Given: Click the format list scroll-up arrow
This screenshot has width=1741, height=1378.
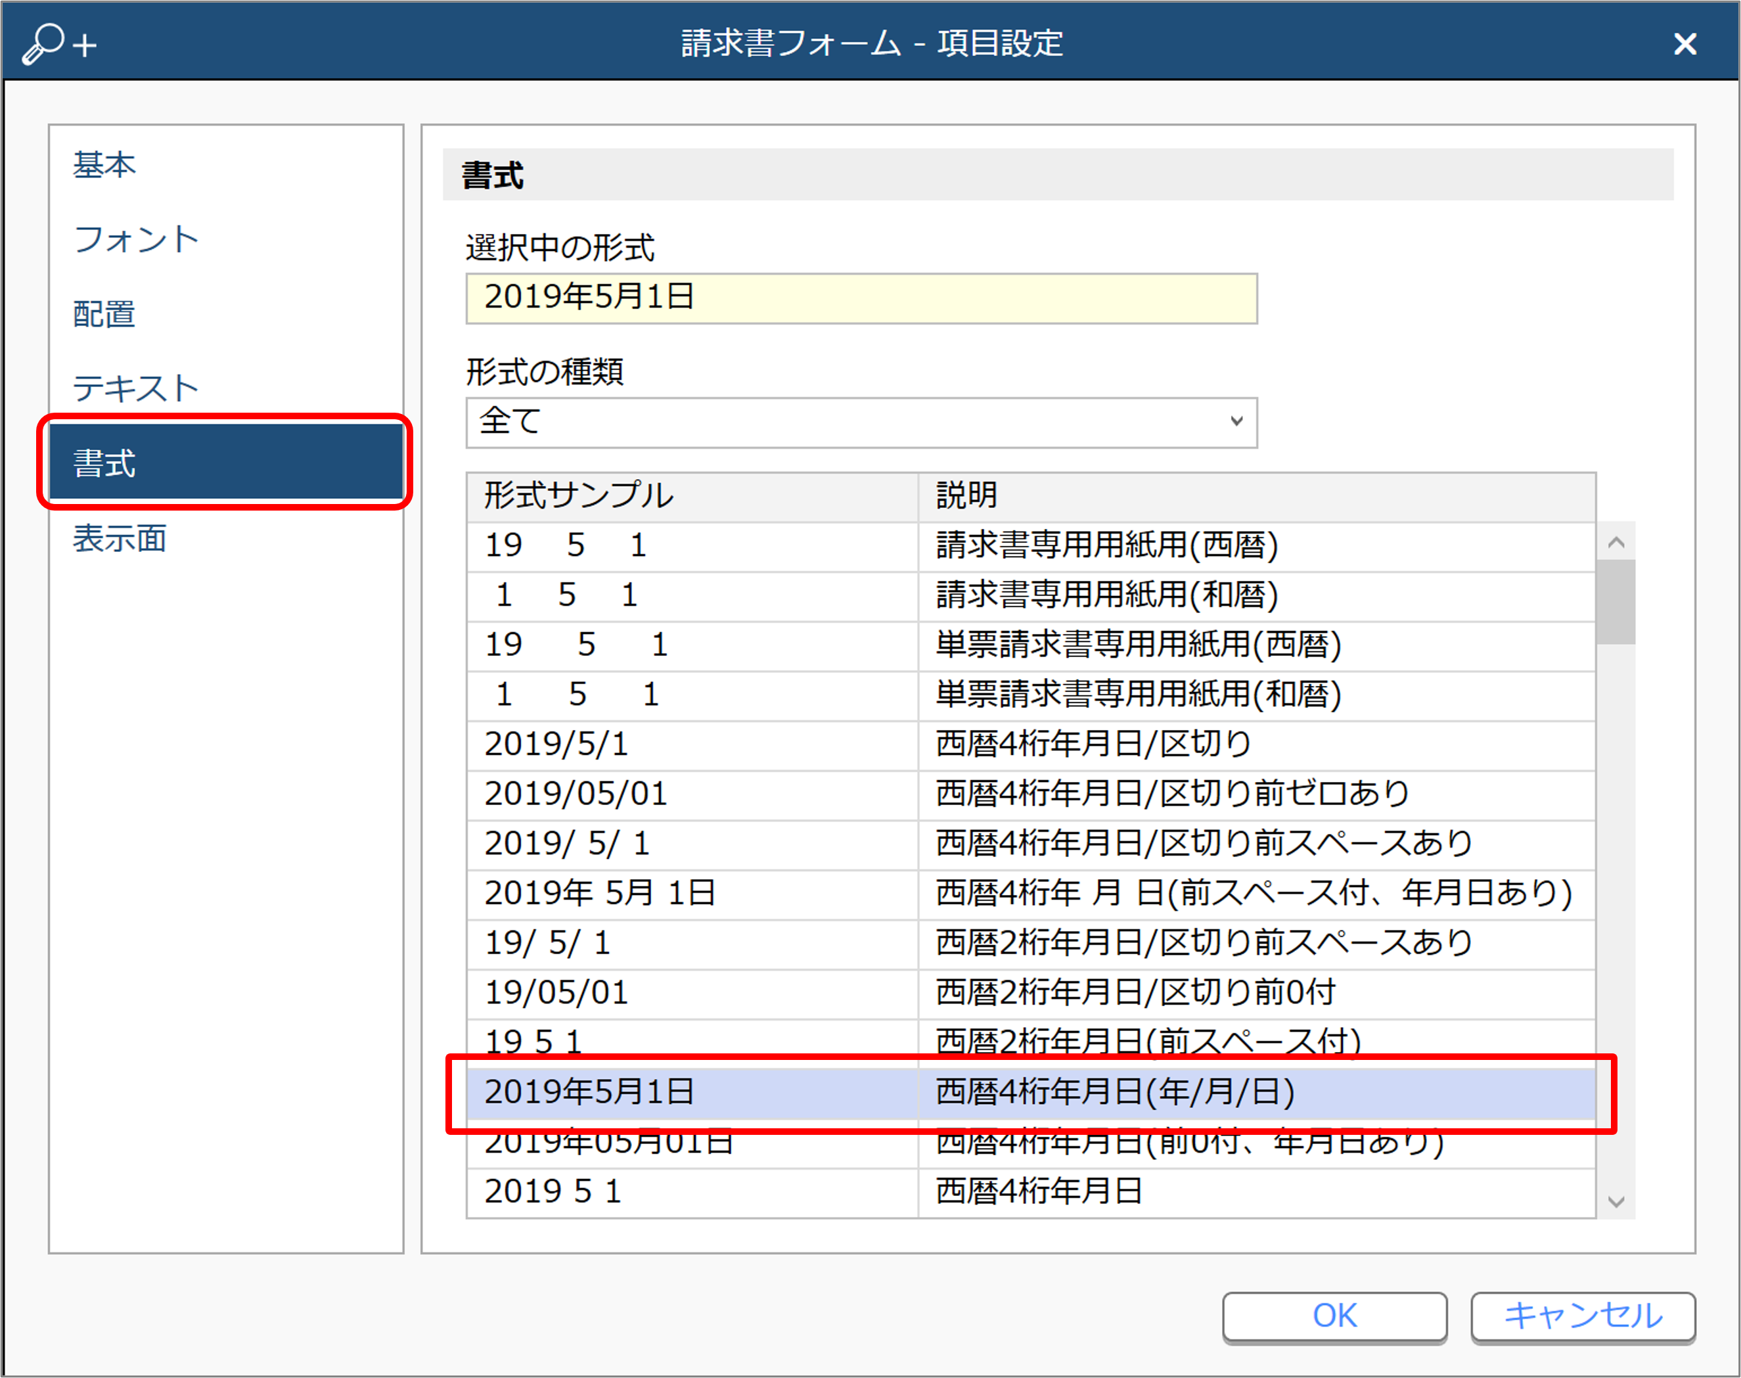Looking at the screenshot, I should (1616, 543).
